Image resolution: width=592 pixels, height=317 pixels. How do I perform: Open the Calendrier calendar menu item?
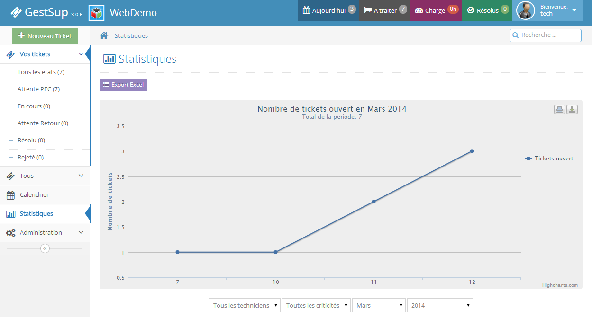click(34, 195)
